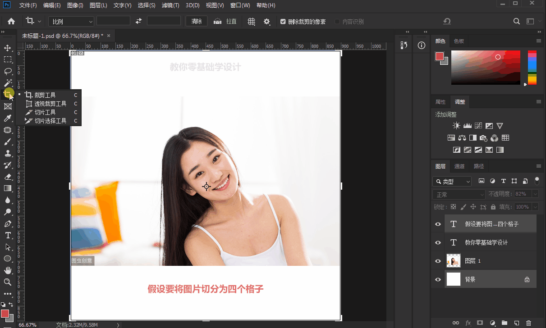Select the Zoom tool
Screen dimensions: 546x328
tap(8, 282)
